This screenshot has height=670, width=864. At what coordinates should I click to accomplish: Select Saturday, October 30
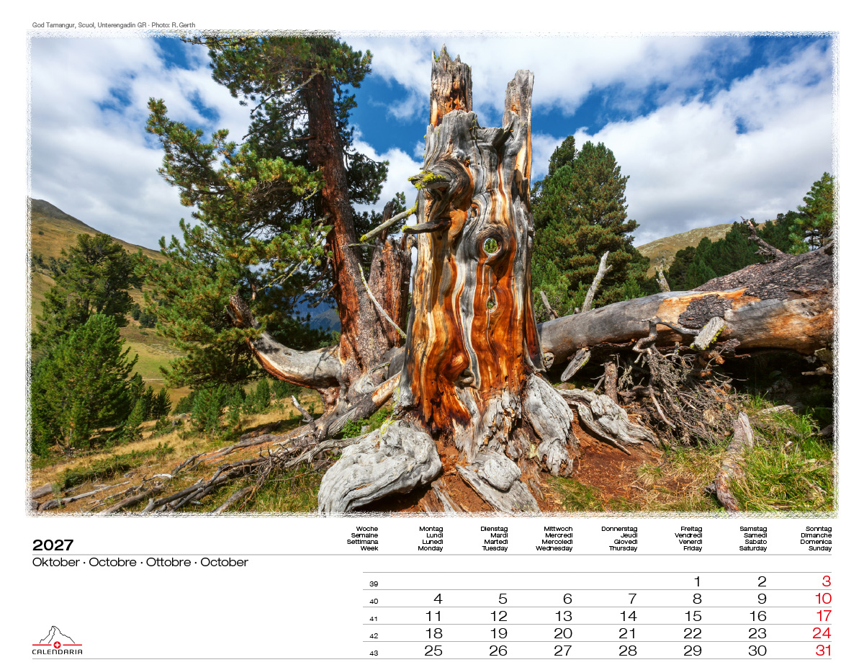click(x=757, y=651)
